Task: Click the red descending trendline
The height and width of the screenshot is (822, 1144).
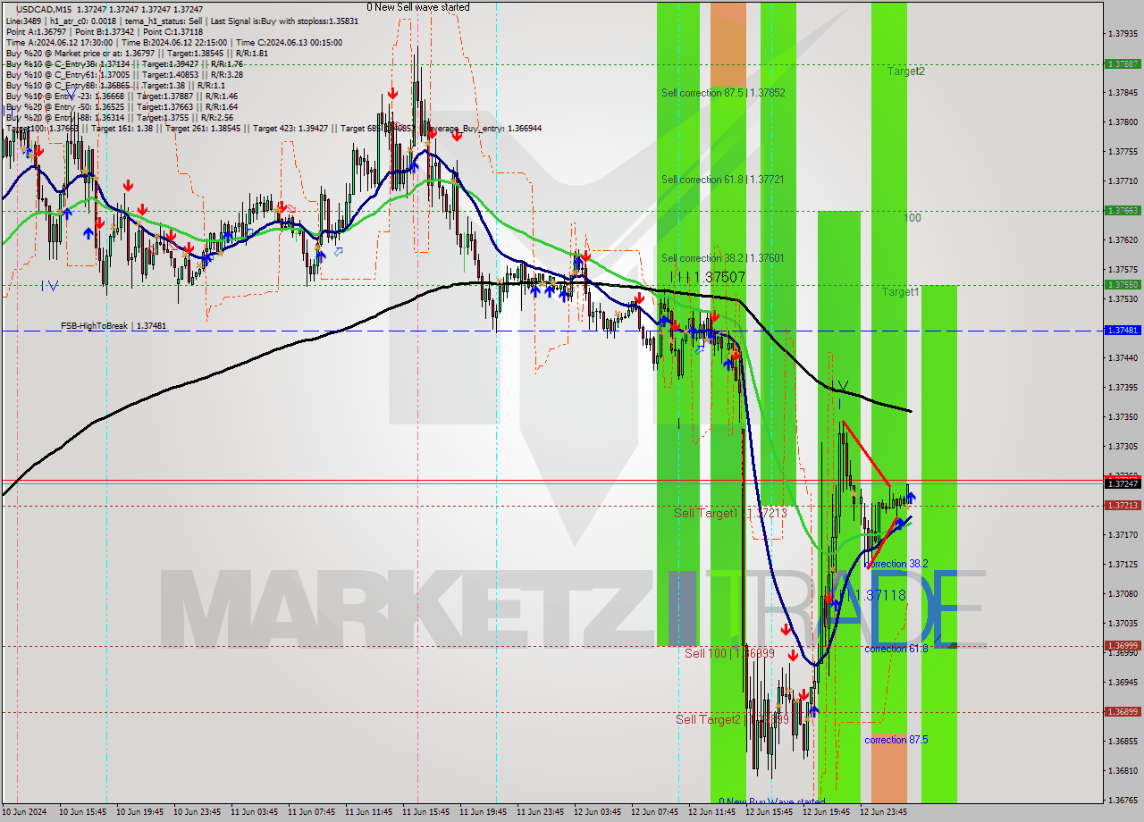Action: click(x=866, y=455)
